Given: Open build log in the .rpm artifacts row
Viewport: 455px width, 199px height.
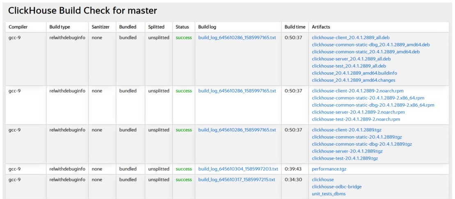Looking at the screenshot, I should 237,91.
